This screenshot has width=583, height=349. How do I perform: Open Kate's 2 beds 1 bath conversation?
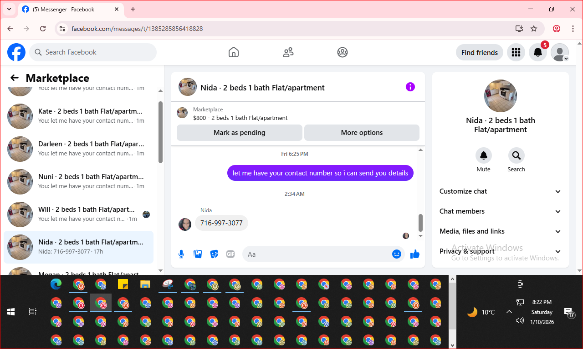point(79,116)
